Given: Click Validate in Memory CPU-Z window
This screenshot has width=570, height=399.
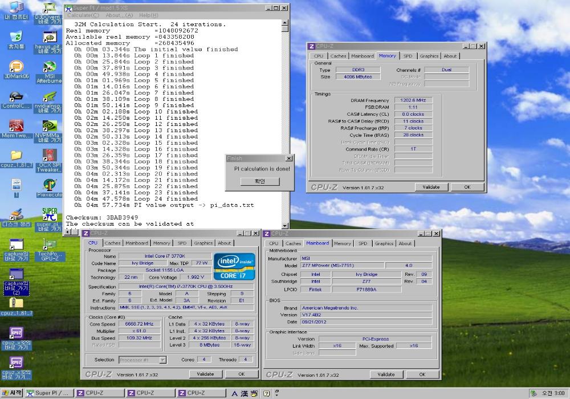Looking at the screenshot, I should (x=431, y=187).
